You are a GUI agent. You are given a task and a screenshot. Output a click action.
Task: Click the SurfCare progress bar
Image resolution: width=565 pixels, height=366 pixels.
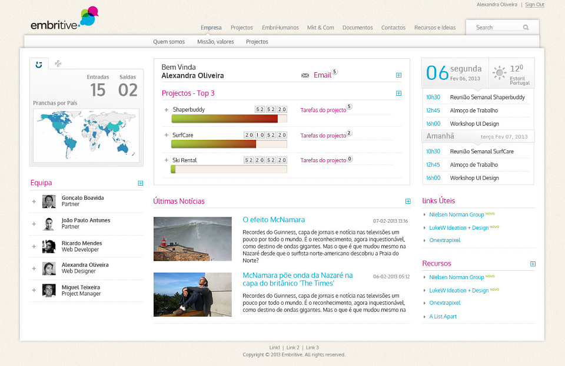[229, 144]
